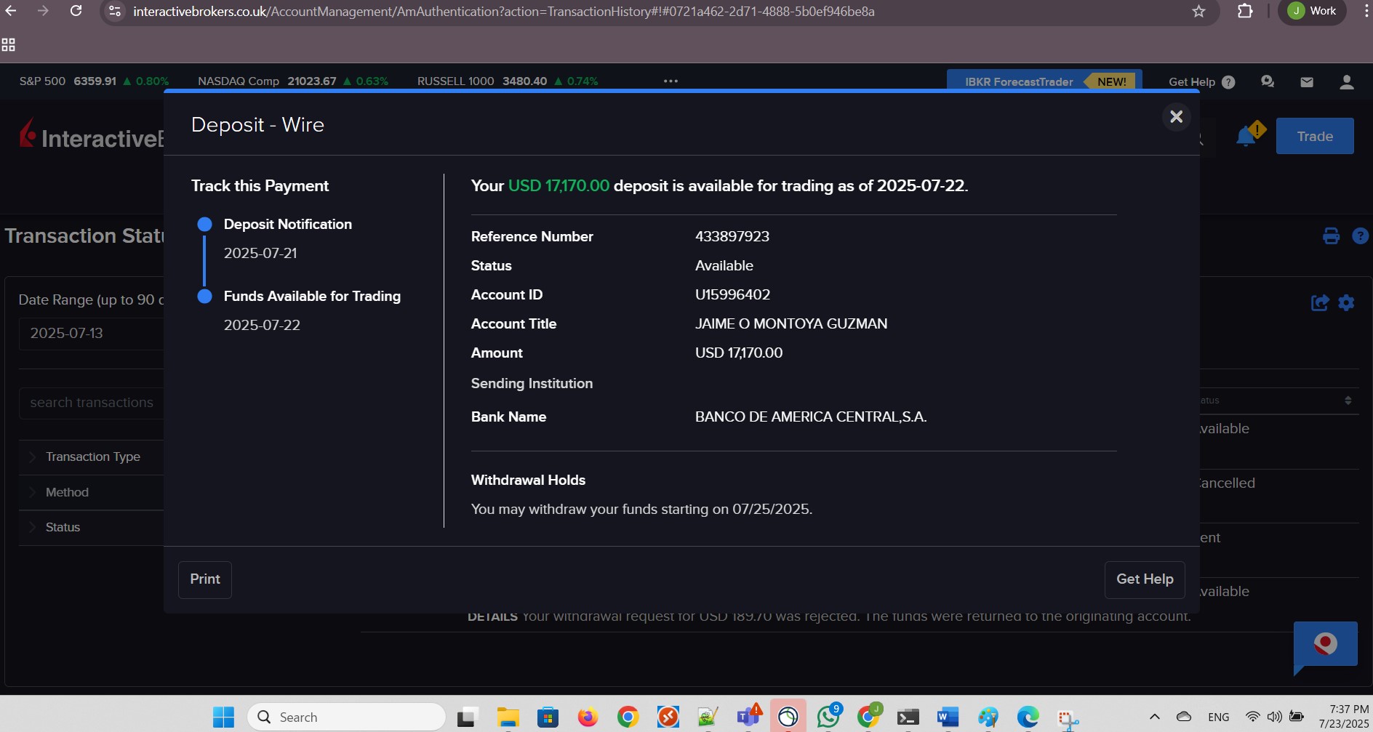
Task: Click the browser back arrow
Action: point(11,11)
